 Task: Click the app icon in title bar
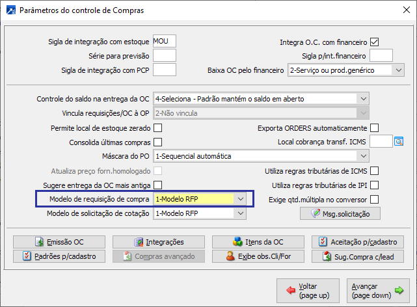(11, 10)
